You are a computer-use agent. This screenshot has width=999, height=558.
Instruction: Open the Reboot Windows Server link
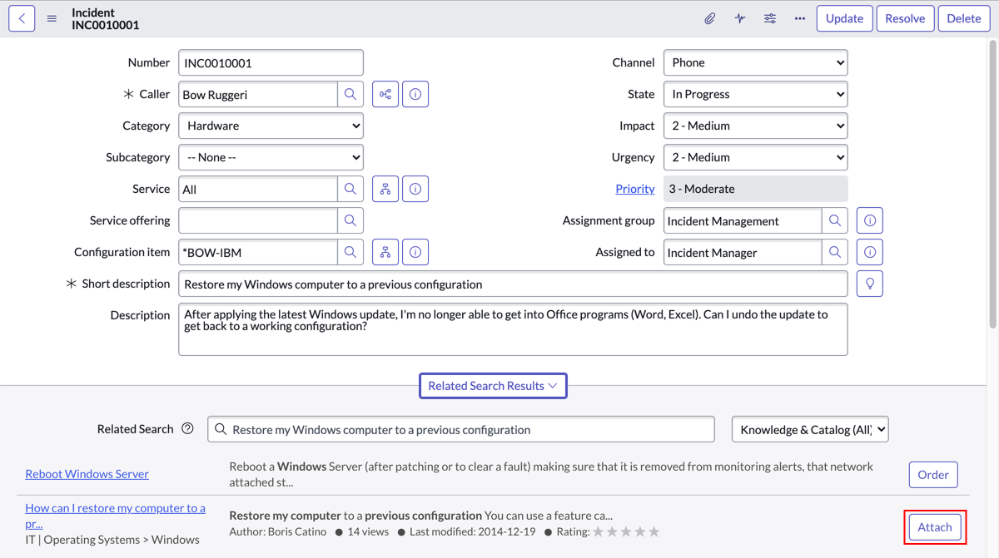[87, 474]
